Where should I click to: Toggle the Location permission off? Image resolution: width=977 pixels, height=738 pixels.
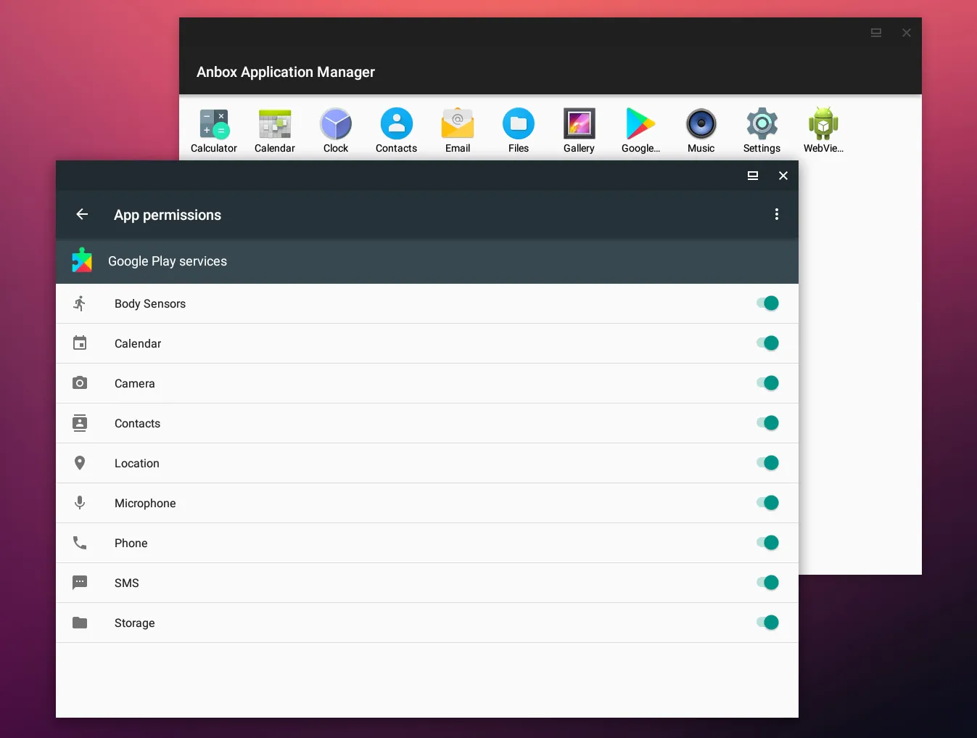click(x=767, y=463)
